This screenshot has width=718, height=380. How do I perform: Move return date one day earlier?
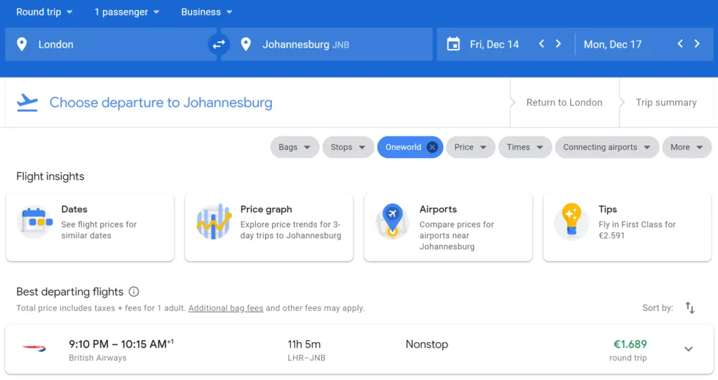[x=680, y=44]
